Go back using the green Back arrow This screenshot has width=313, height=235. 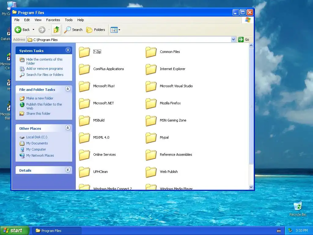tap(18, 30)
